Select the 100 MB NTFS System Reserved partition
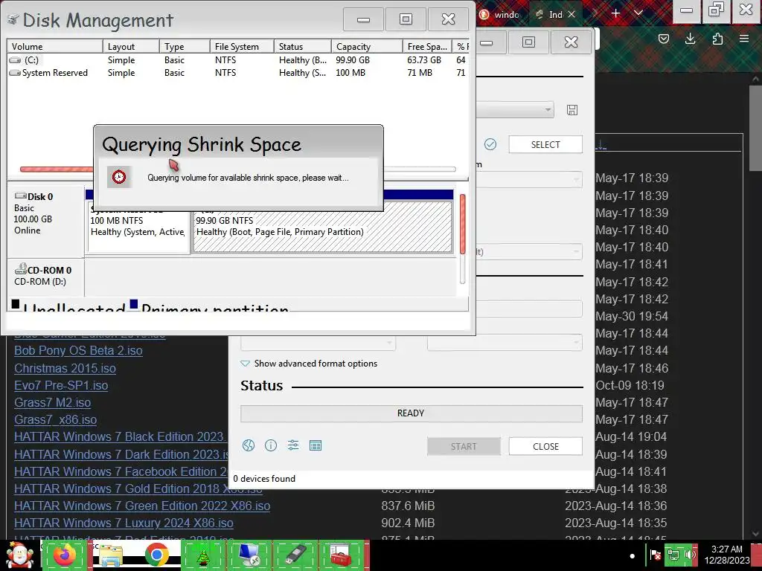 [138, 228]
